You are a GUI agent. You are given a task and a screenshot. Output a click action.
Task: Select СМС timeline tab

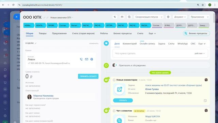click(193, 44)
